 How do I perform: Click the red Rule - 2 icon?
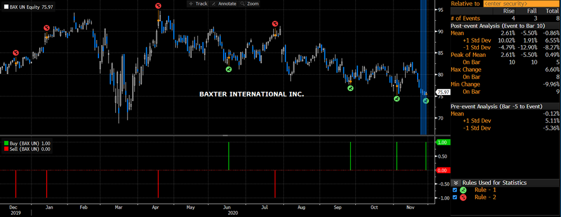pyautogui.click(x=463, y=197)
